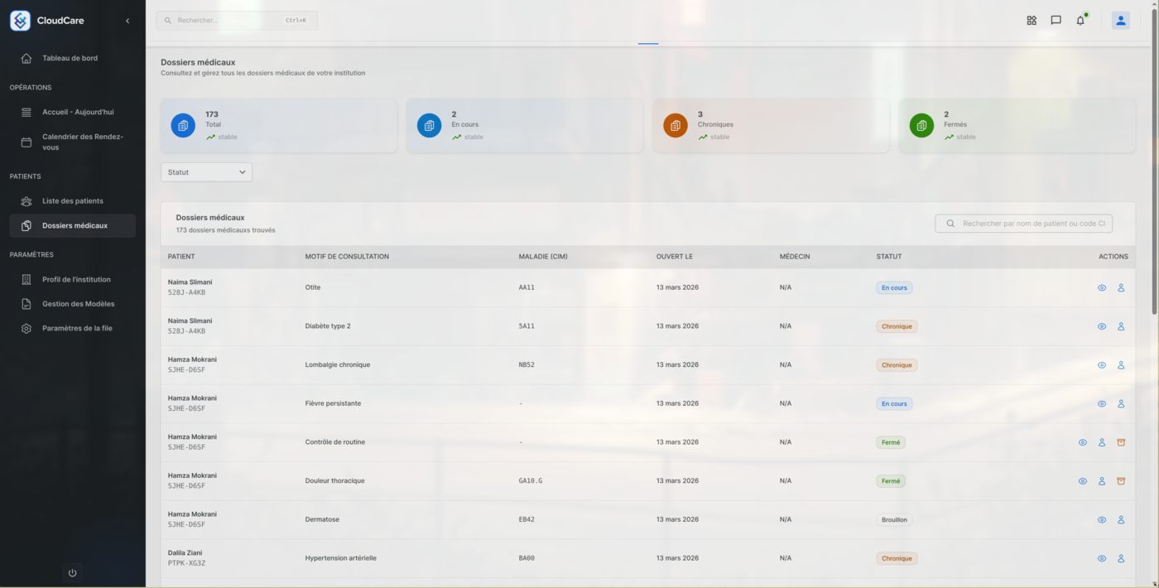Open Calendrier des Rendez-vous menu item
This screenshot has width=1159, height=588.
point(82,142)
